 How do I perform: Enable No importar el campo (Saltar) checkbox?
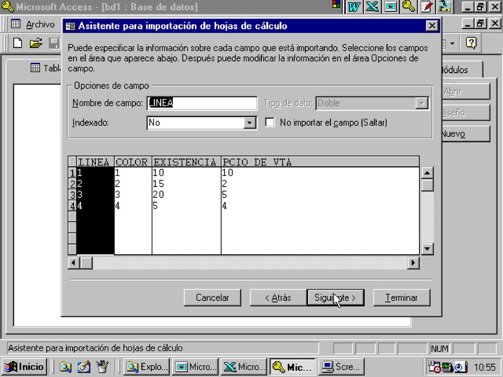(x=270, y=122)
